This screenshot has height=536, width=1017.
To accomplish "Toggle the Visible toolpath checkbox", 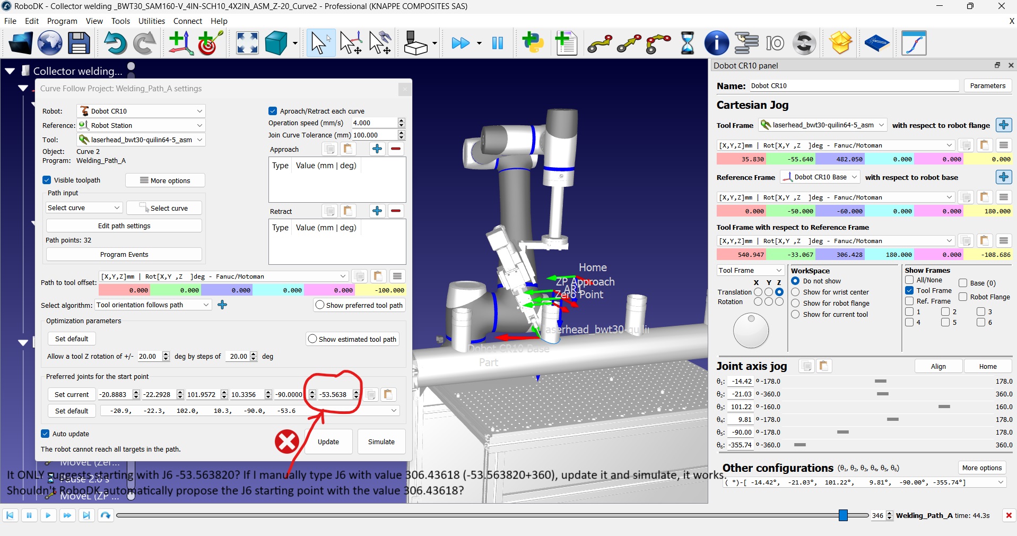I will (47, 180).
